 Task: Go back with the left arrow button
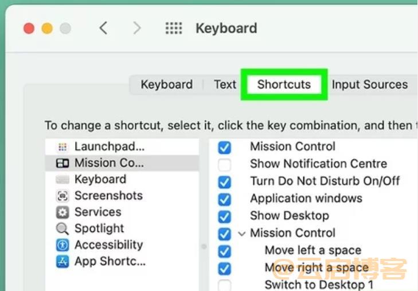pos(103,28)
